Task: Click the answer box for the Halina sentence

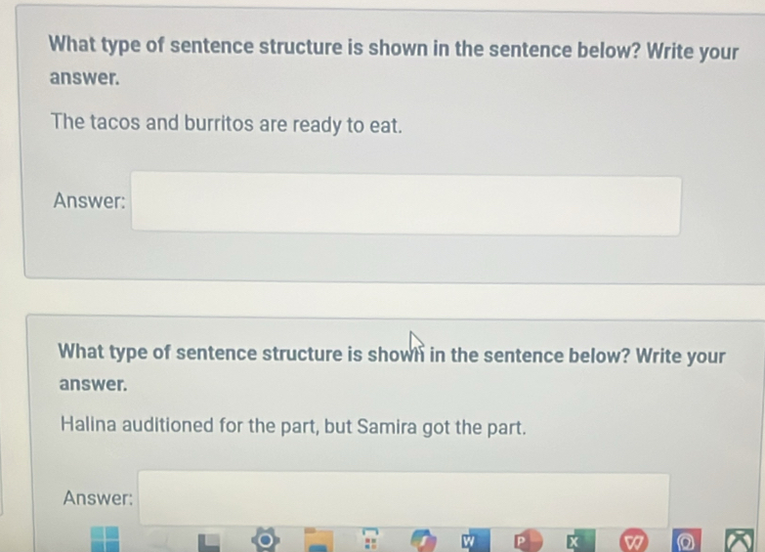Action: pos(404,500)
